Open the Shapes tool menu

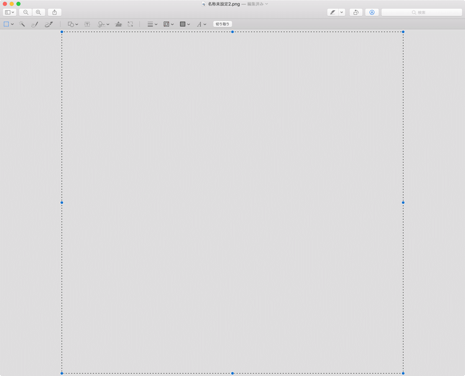pyautogui.click(x=73, y=24)
